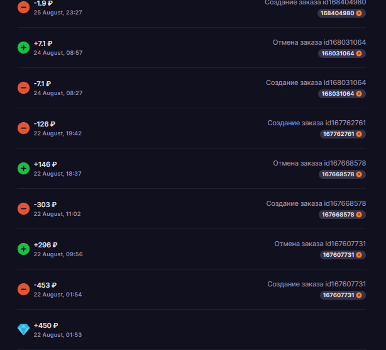386x350 pixels.
Task: Click red minus icon beside -126 ₽
Action: click(x=24, y=128)
